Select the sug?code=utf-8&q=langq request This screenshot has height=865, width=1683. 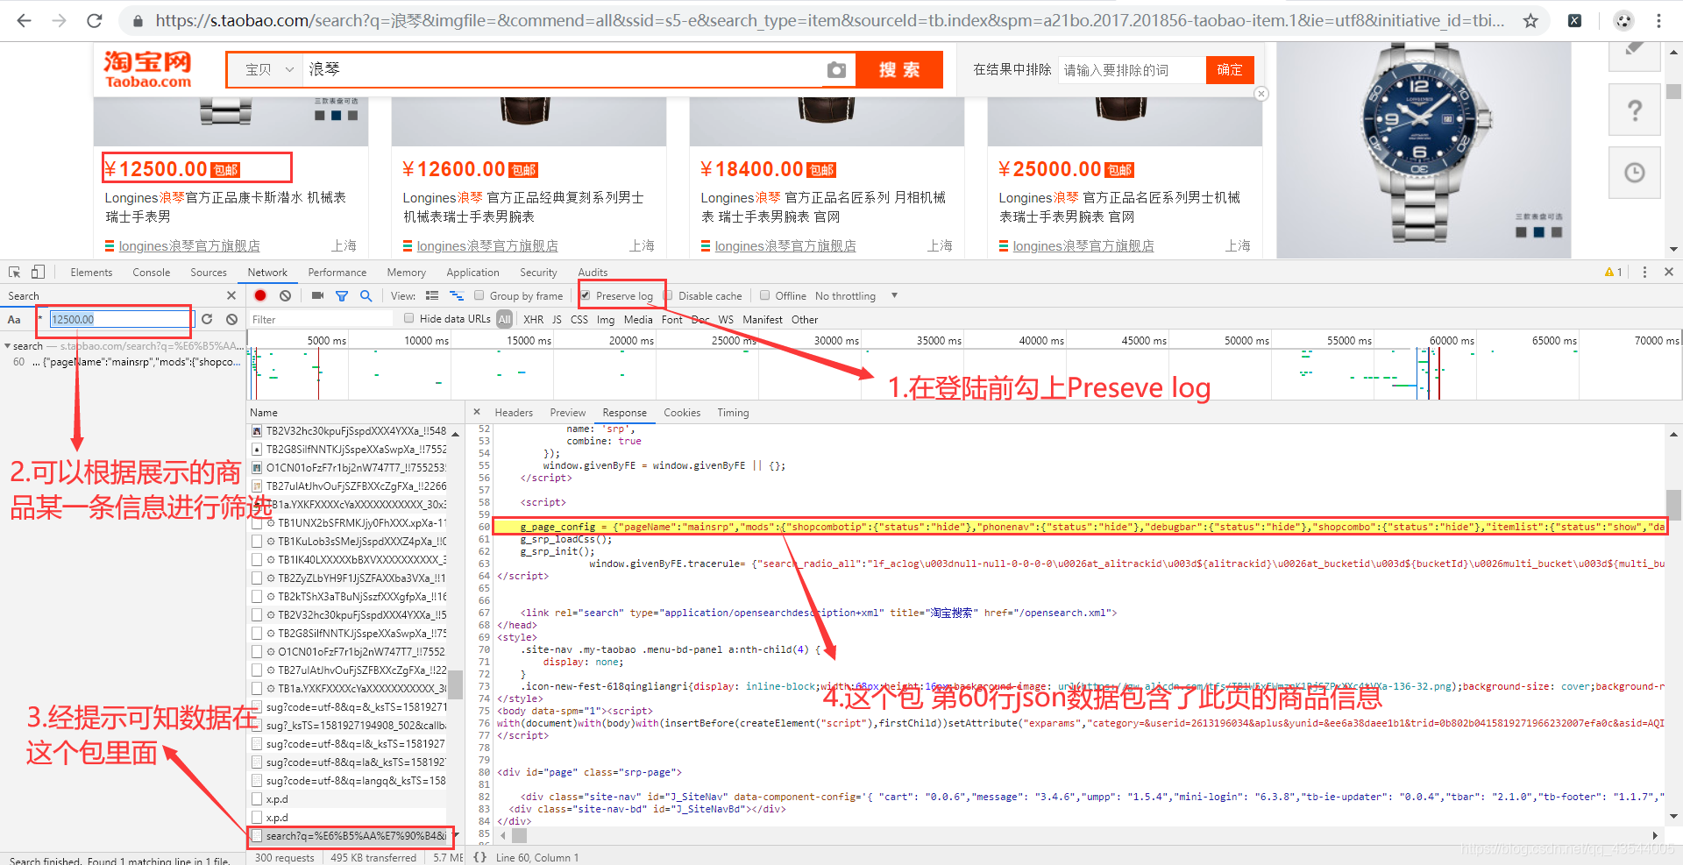point(350,781)
